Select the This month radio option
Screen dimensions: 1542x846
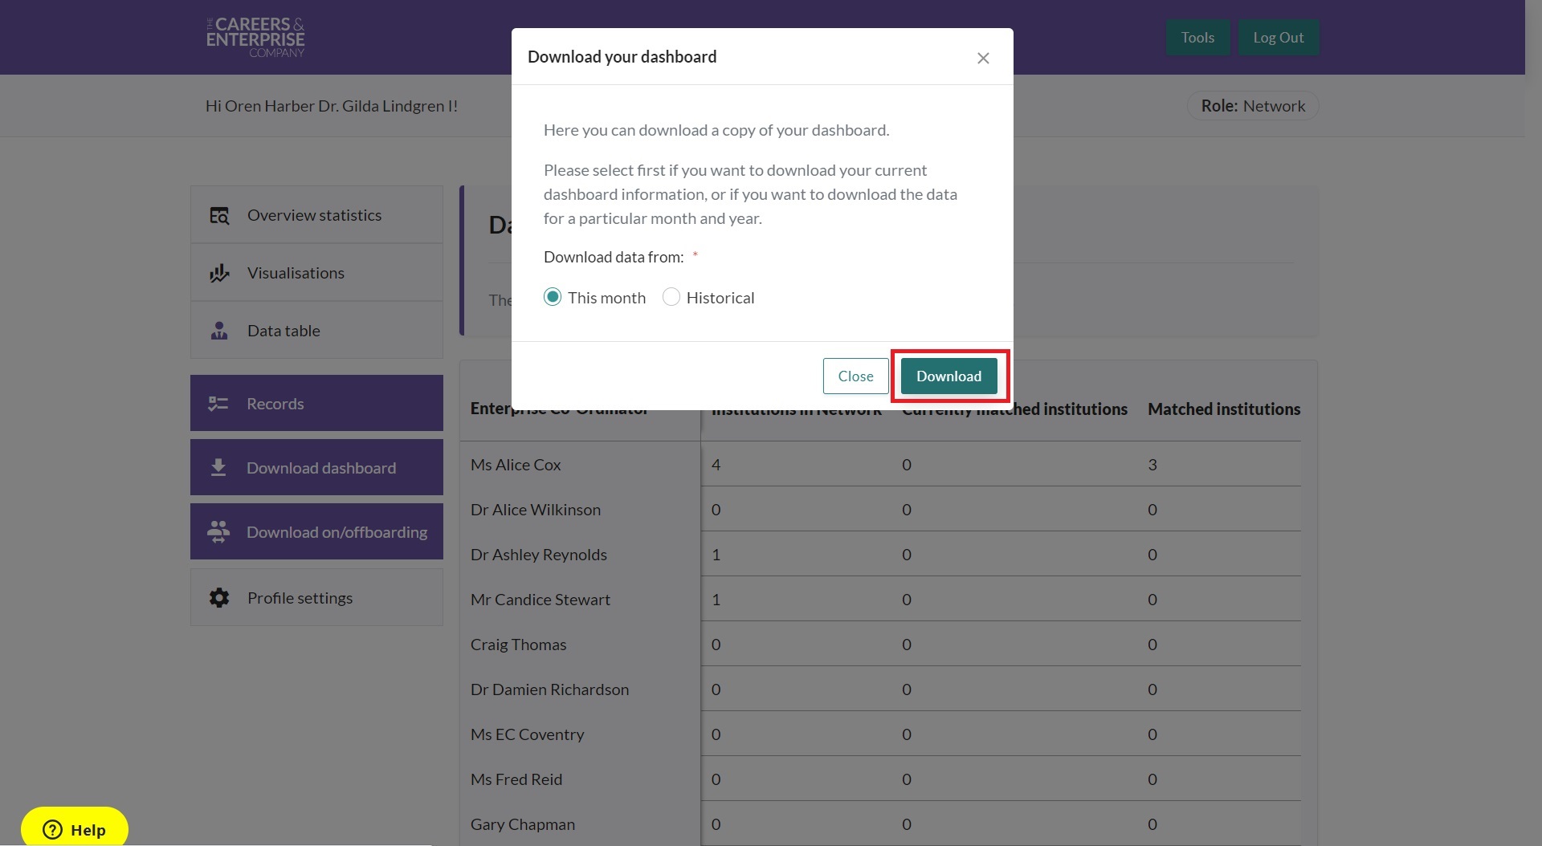(x=553, y=297)
